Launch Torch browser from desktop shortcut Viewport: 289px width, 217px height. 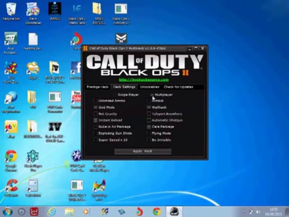76,41
